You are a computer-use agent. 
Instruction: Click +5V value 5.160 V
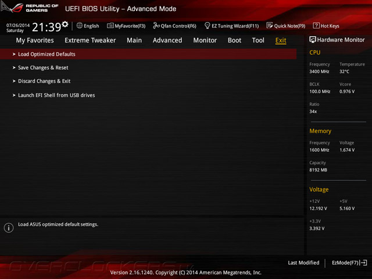coord(347,209)
